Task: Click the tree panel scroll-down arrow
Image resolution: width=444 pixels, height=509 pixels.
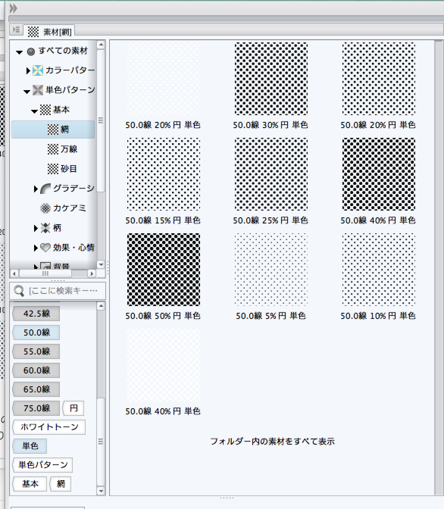Action: (101, 265)
